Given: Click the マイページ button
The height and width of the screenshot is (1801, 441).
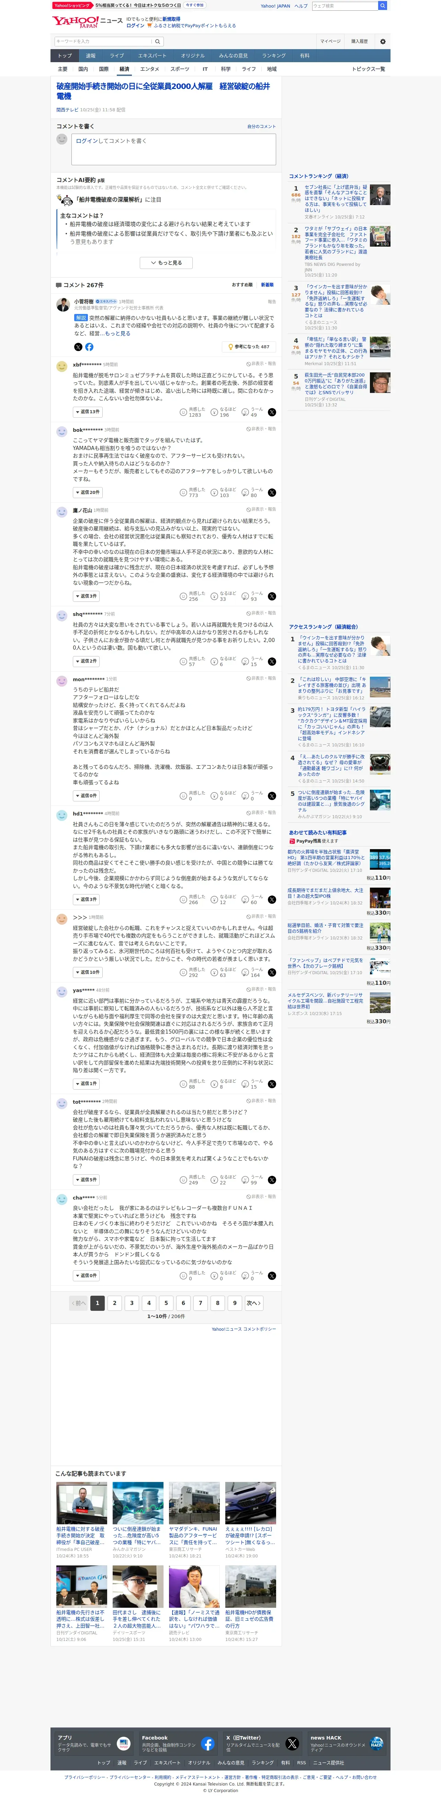Looking at the screenshot, I should [x=330, y=41].
